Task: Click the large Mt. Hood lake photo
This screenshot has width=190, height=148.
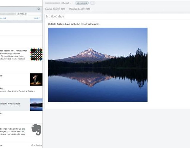Action: (x=98, y=65)
